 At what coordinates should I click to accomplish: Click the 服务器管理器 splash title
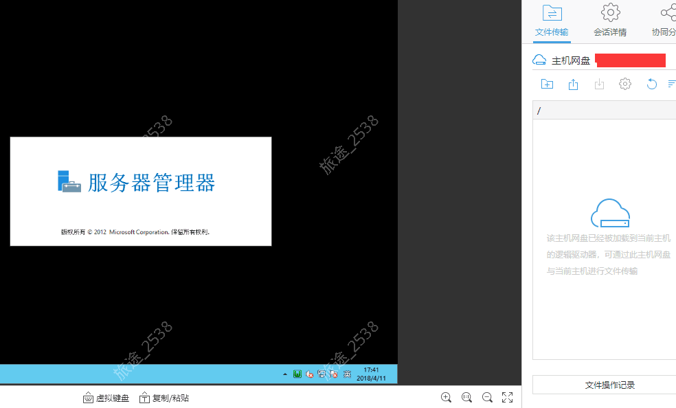coord(152,183)
